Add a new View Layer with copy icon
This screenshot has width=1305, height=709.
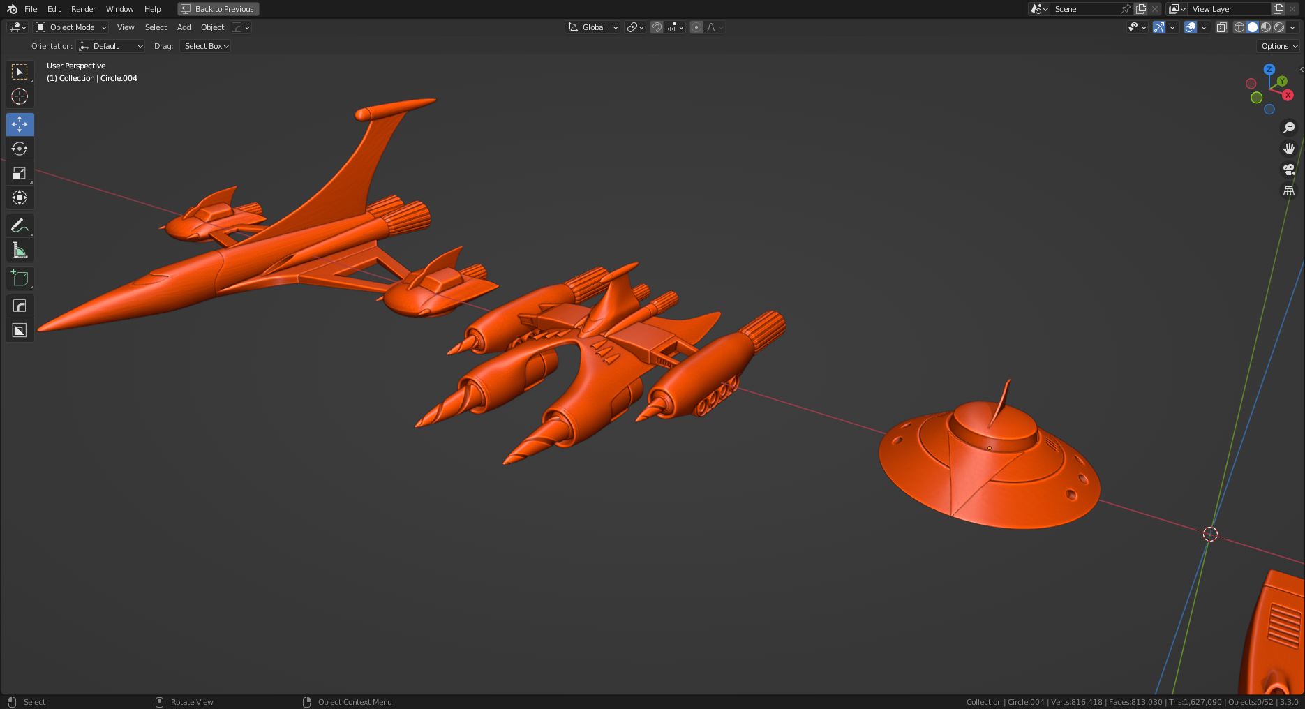pos(1278,9)
